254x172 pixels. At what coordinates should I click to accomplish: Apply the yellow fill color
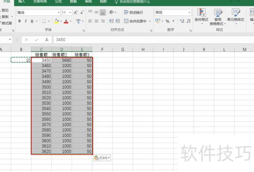[x=56, y=21]
